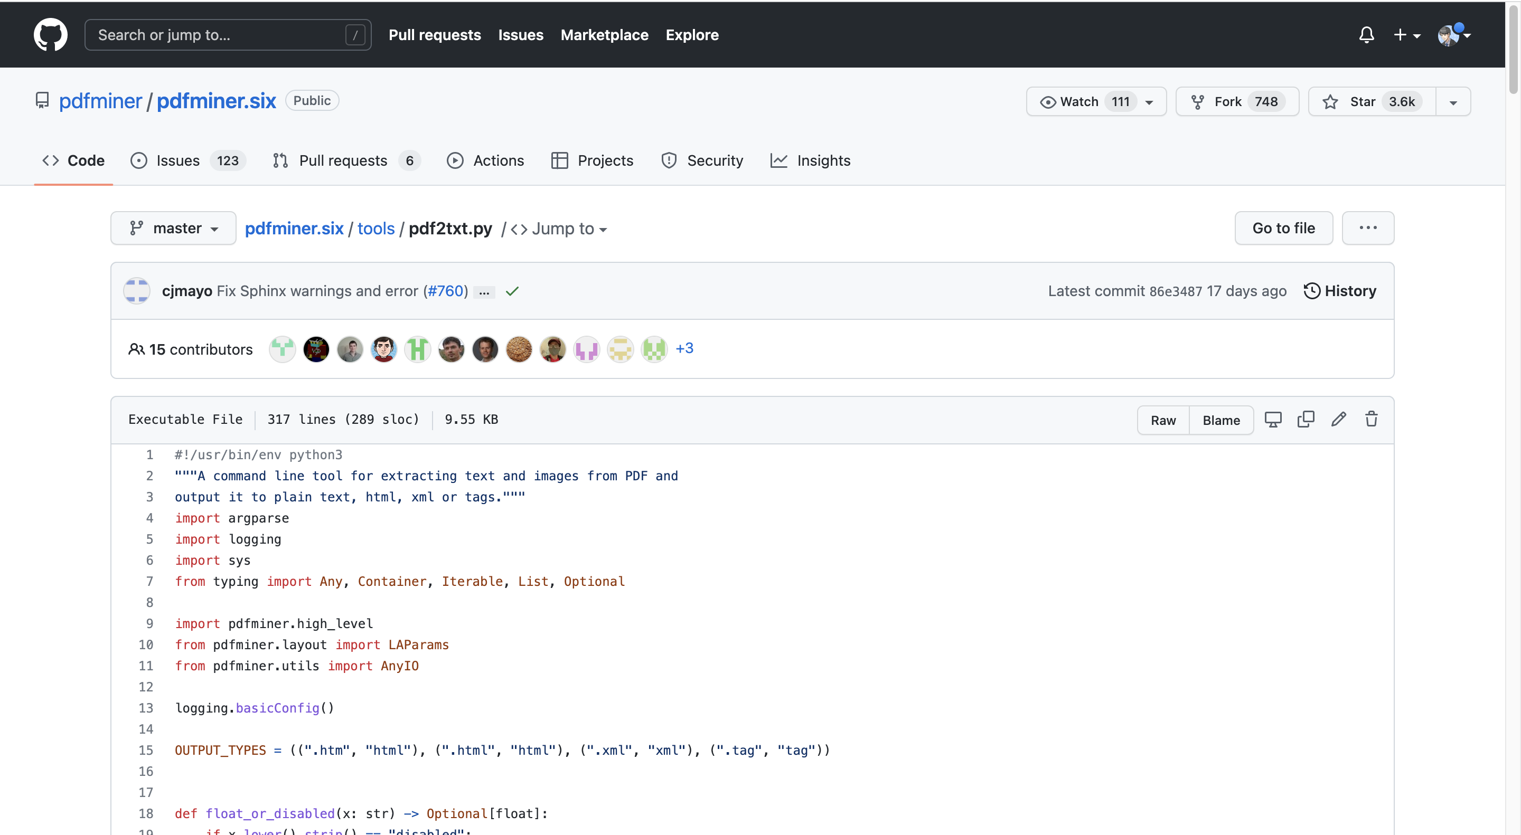
Task: Go to Pull requests in top navigation
Action: coord(435,35)
